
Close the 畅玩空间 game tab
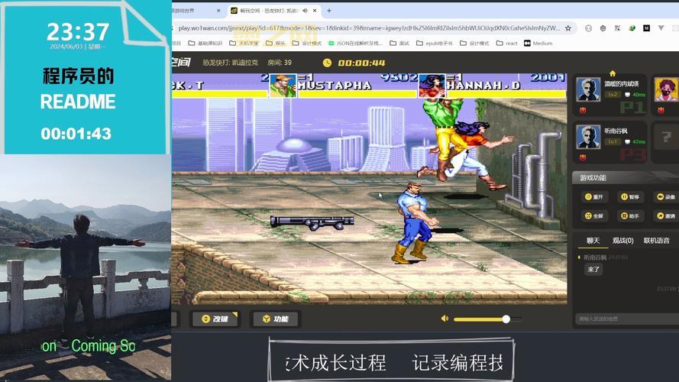pyautogui.click(x=315, y=11)
